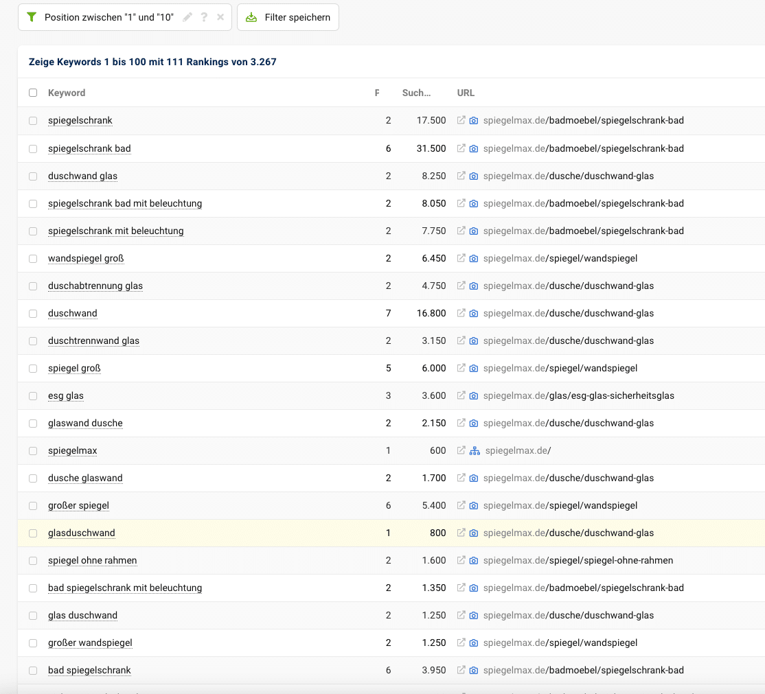Open the glaswand dusche keyword link

point(85,423)
